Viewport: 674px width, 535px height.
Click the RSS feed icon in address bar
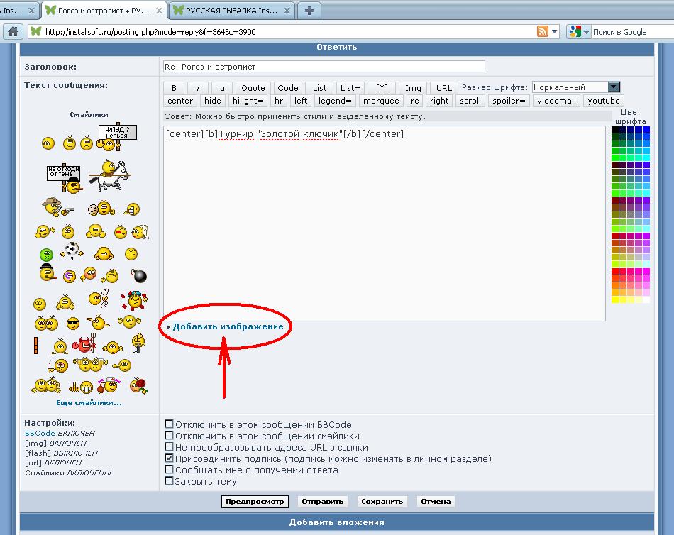click(543, 31)
